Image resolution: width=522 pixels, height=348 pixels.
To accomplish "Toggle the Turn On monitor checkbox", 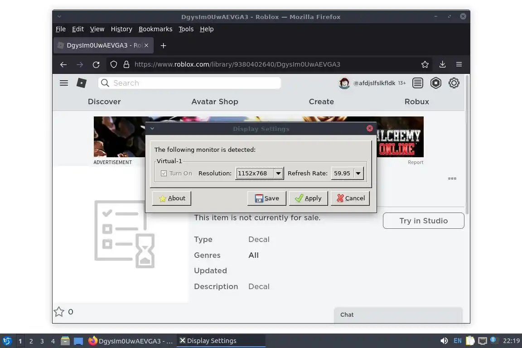I will (164, 173).
